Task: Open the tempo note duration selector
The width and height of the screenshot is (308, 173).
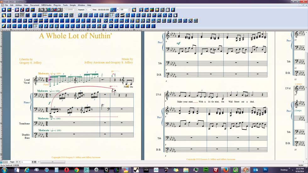Action: (113, 10)
